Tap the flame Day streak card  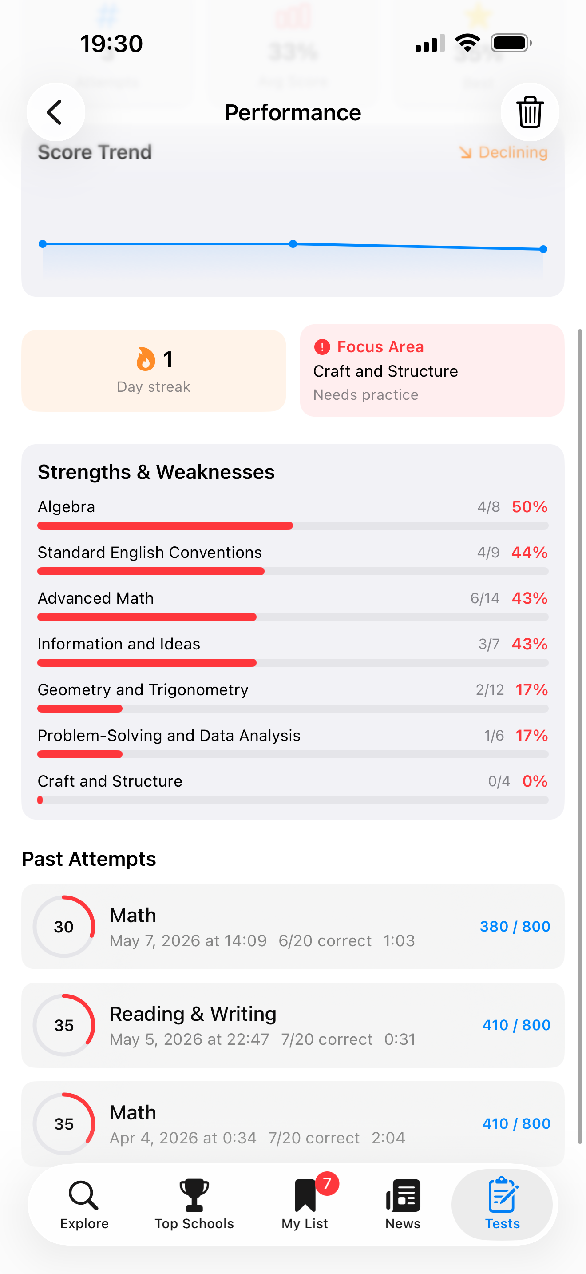click(x=154, y=370)
